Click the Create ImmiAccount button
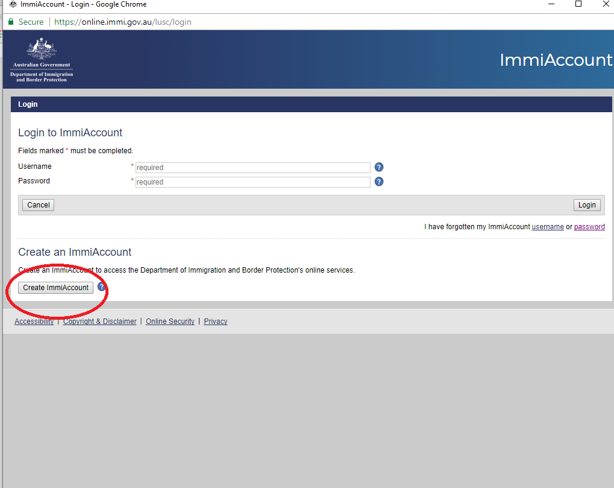The height and width of the screenshot is (488, 614). [55, 288]
